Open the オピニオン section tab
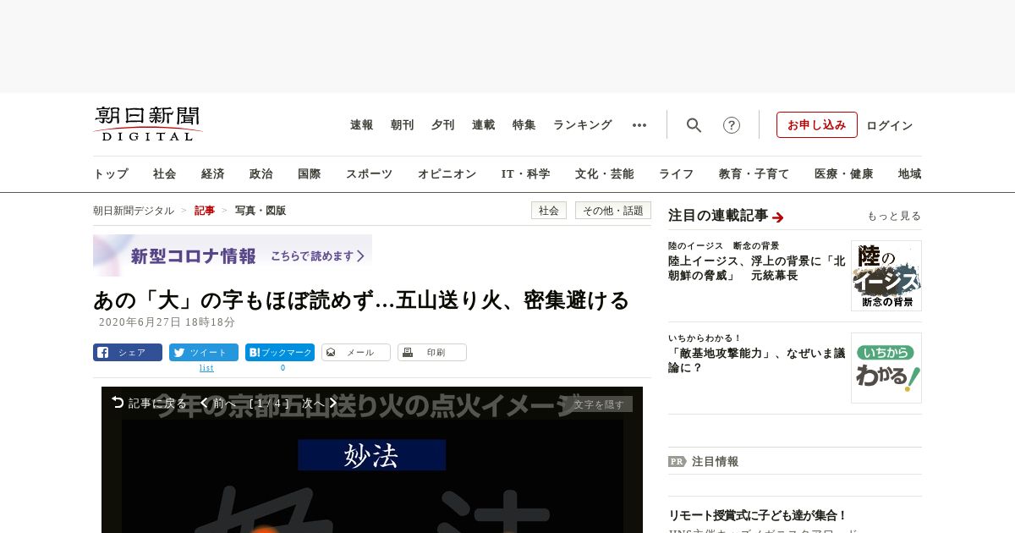The image size is (1015, 533). [447, 174]
